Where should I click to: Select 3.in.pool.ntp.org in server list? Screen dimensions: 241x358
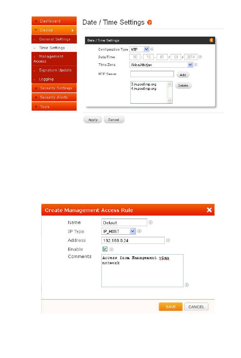click(144, 84)
